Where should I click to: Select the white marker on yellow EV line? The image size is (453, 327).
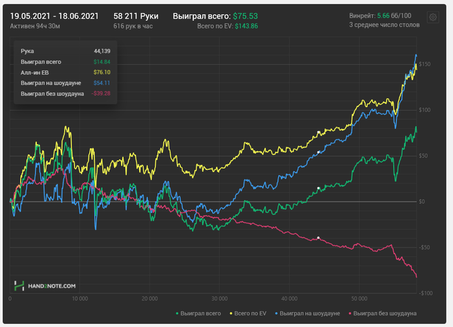[x=318, y=132]
